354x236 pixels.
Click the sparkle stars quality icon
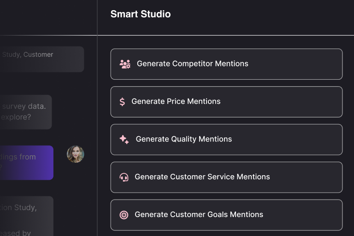tap(124, 139)
